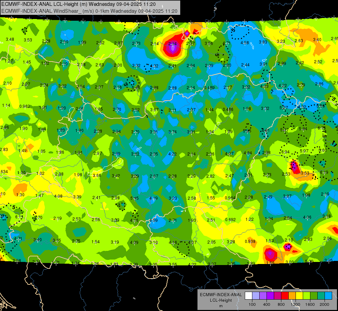The image size is (338, 311).
Task: Click the wind shear value 4.81
Action: coord(265,130)
